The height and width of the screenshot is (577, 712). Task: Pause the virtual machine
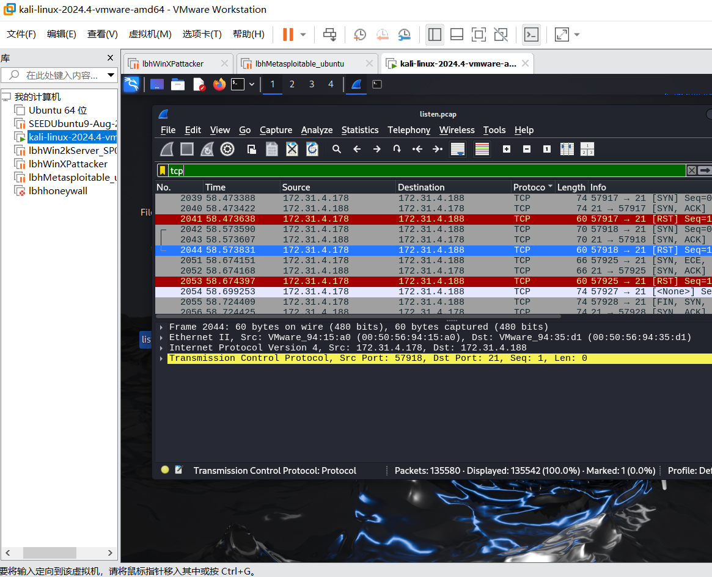(288, 34)
